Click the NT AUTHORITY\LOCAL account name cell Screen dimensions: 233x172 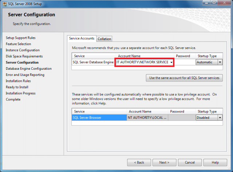pos(147,118)
